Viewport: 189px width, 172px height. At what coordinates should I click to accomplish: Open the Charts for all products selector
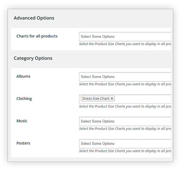(x=125, y=36)
